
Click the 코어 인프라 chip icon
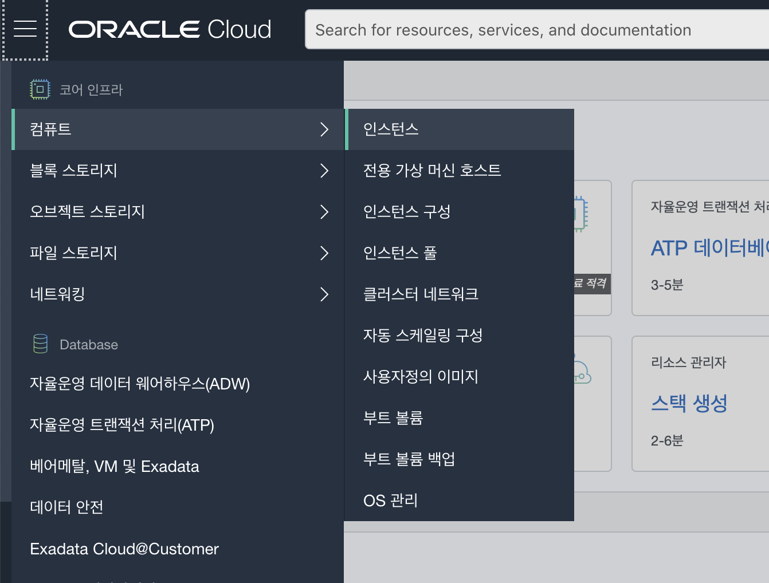pyautogui.click(x=40, y=89)
